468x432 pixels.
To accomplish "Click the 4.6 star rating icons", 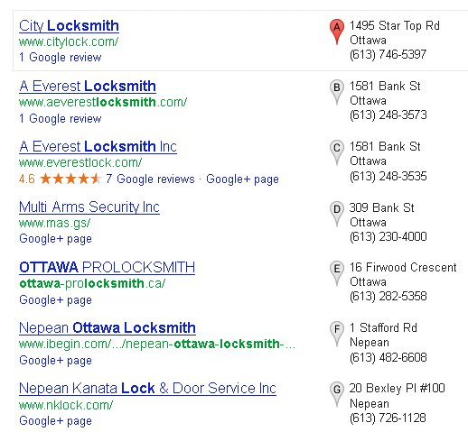I will (70, 179).
